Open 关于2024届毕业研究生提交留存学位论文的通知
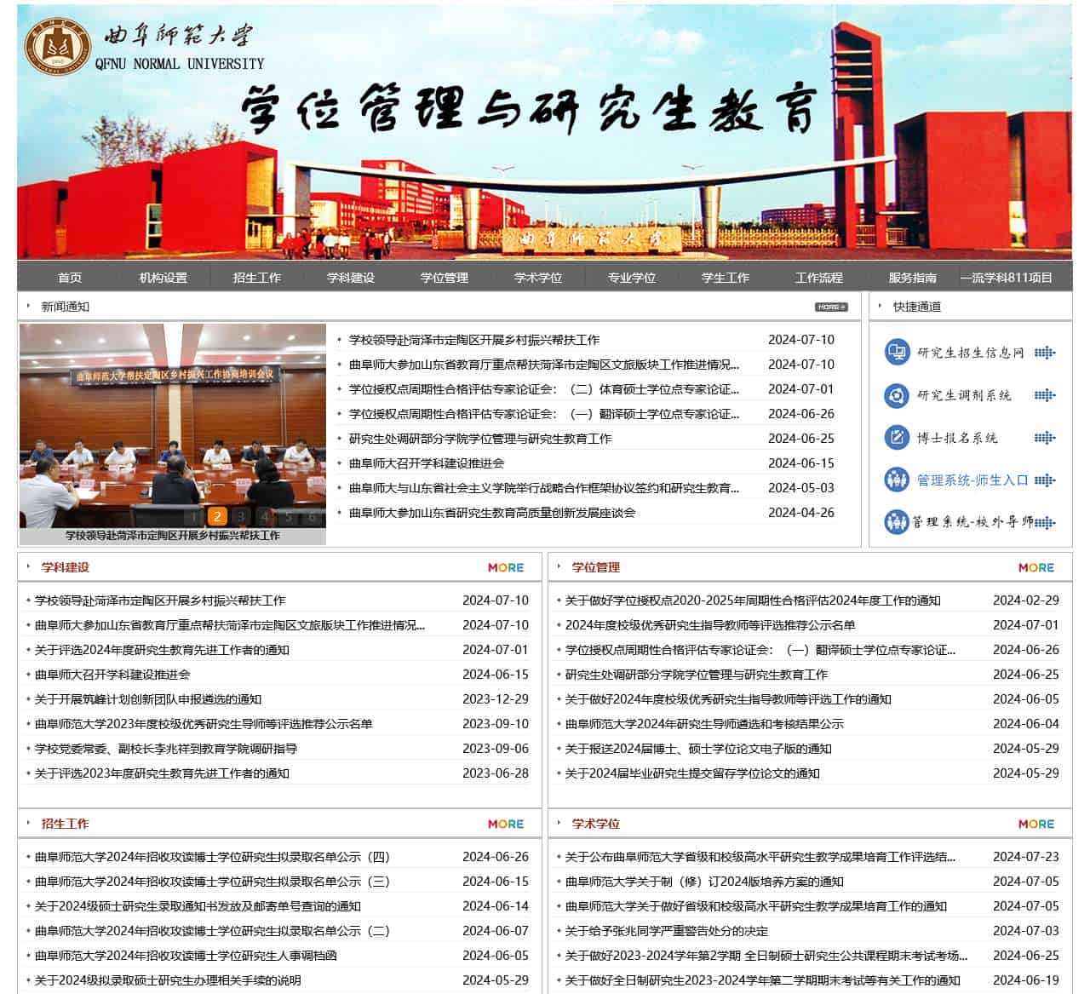Image resolution: width=1090 pixels, height=994 pixels. 692,773
